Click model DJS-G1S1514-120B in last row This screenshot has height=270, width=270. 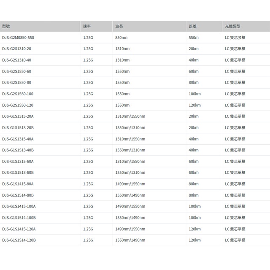(19, 240)
